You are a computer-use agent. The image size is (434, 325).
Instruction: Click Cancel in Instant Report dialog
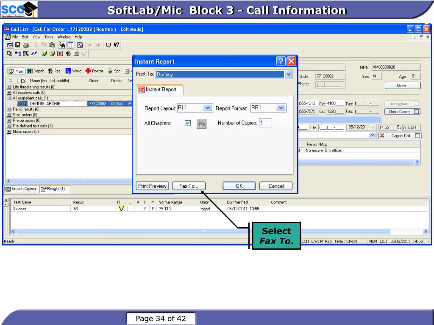276,186
